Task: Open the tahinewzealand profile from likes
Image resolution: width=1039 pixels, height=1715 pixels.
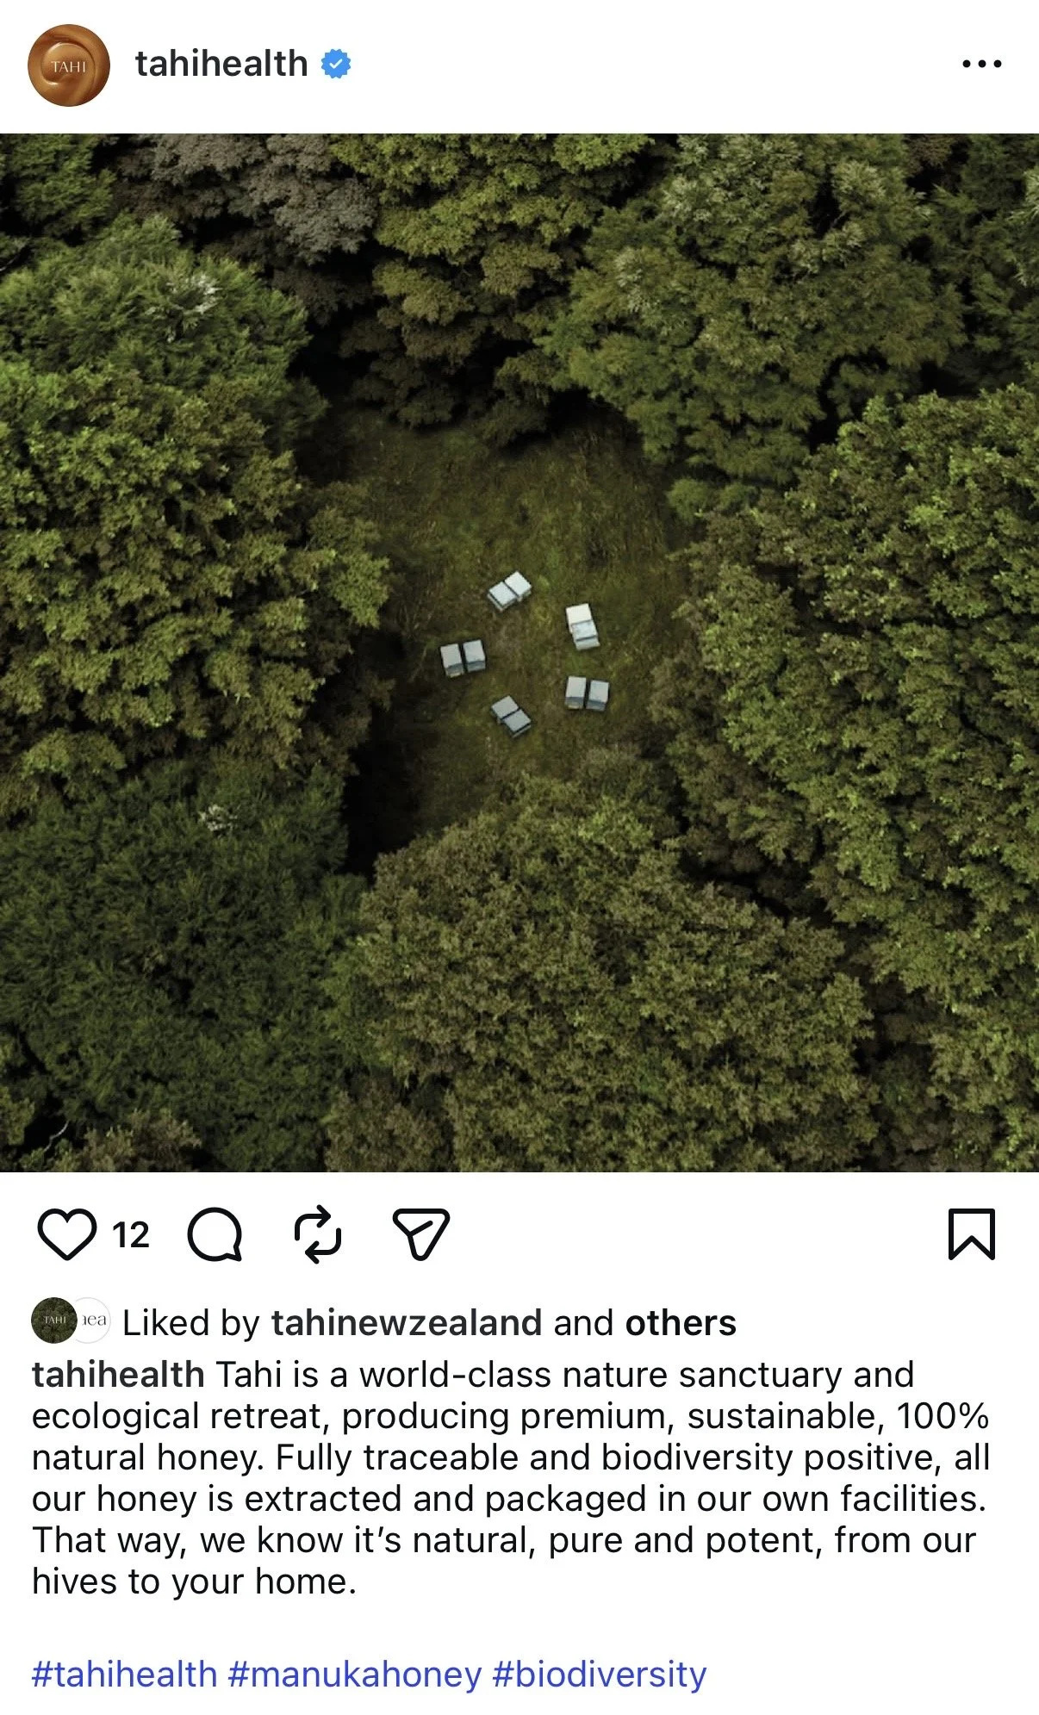Action: point(407,1322)
